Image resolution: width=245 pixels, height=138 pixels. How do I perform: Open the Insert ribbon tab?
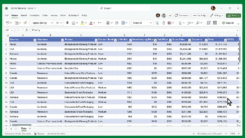point(24,15)
